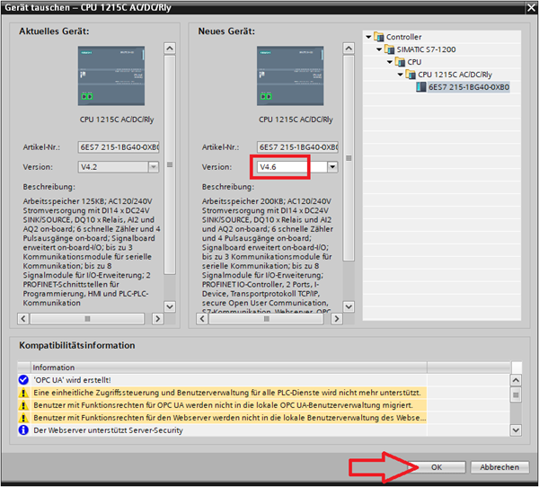This screenshot has height=487, width=539.
Task: Open the current device Version dropdown
Action: point(154,167)
